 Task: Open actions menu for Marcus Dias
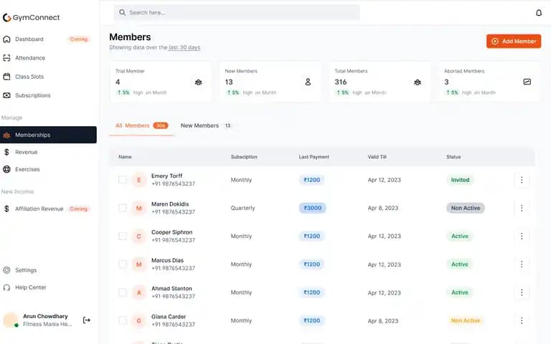(x=522, y=264)
